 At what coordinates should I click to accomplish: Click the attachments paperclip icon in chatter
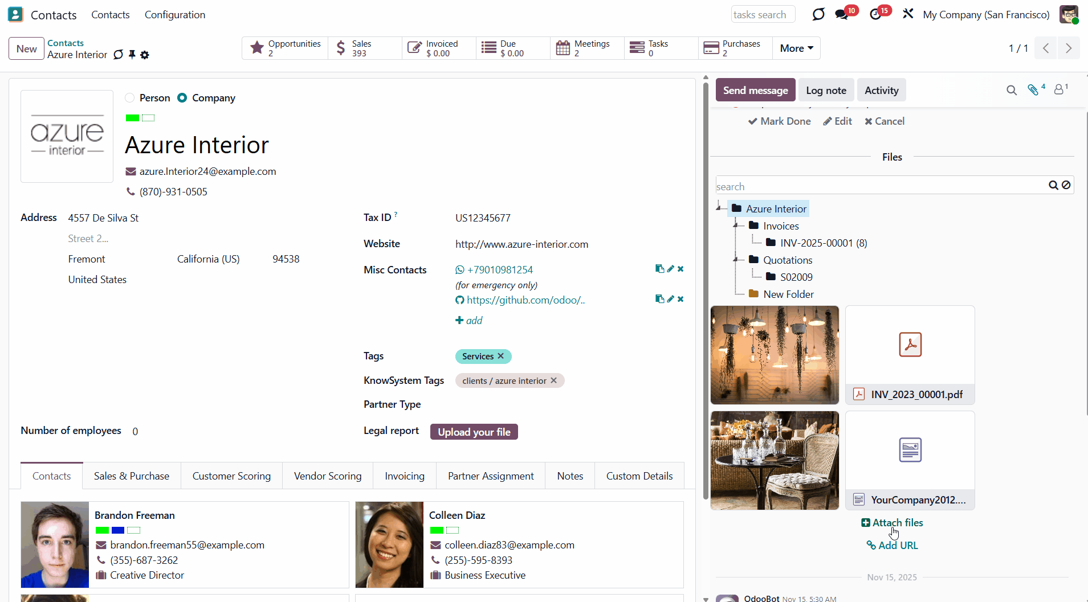[1033, 90]
